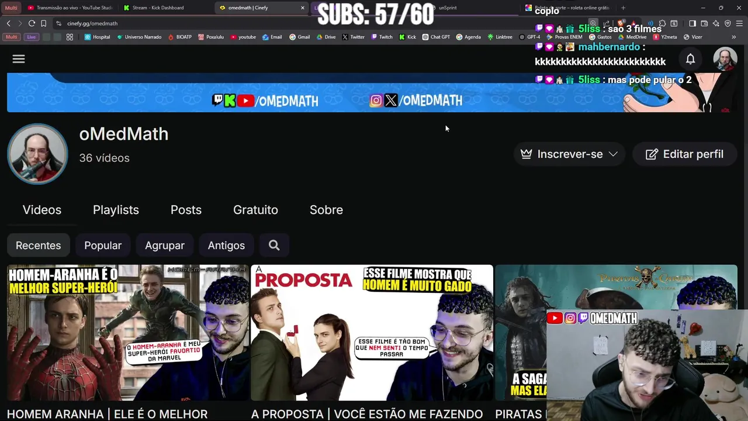Open the Drive bookmark

click(326, 37)
